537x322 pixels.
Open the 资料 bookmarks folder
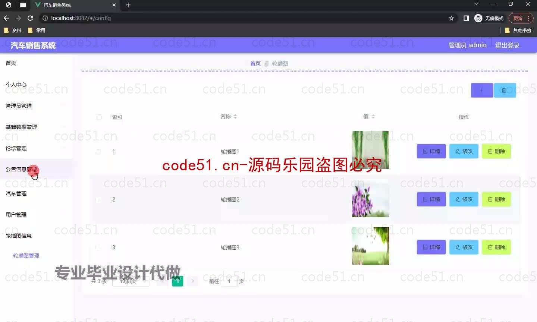13,30
